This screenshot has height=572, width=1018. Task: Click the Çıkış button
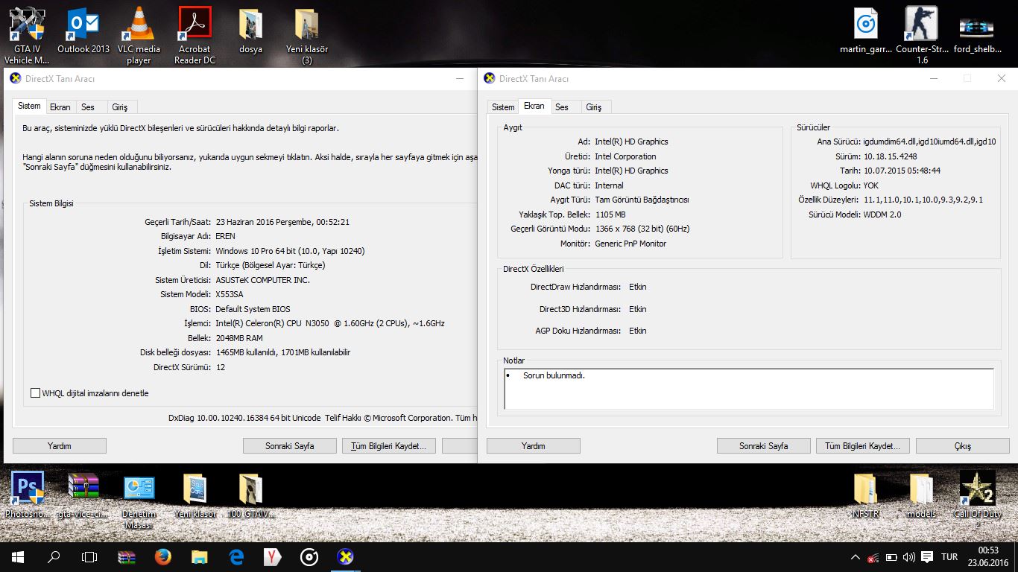coord(962,446)
